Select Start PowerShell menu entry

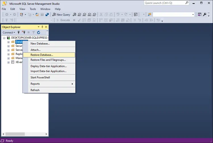click(x=49, y=77)
